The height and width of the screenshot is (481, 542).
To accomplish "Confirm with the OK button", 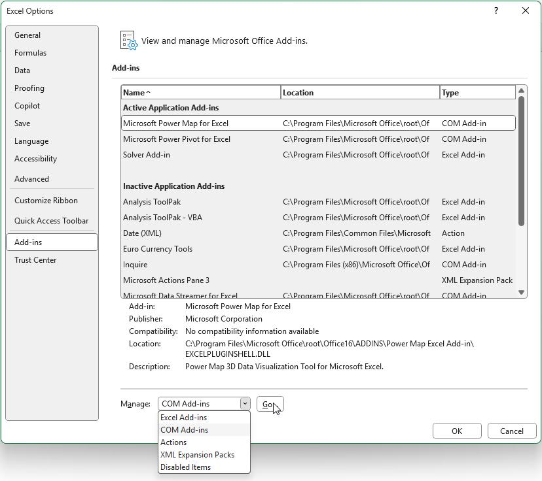I will pyautogui.click(x=457, y=431).
